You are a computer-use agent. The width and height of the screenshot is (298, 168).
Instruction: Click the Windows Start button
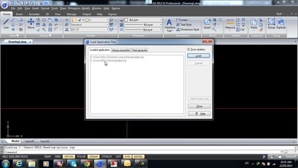6,164
